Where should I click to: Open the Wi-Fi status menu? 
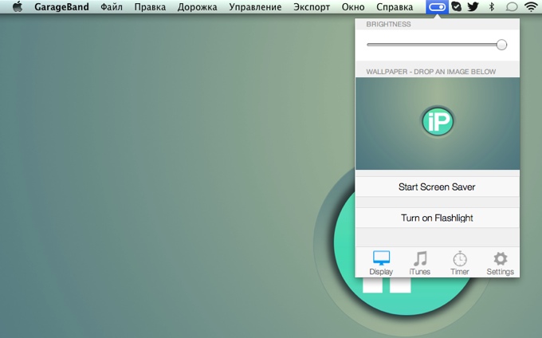click(x=531, y=6)
